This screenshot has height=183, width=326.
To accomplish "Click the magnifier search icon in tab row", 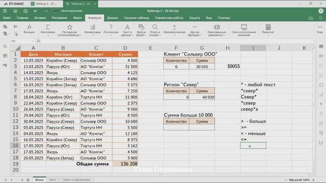I will coord(321,18).
